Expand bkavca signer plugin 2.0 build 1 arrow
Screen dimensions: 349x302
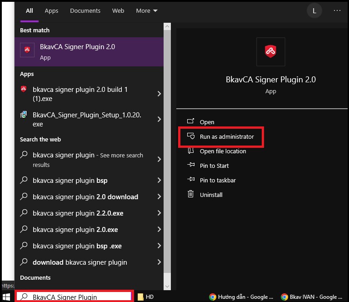(159, 94)
